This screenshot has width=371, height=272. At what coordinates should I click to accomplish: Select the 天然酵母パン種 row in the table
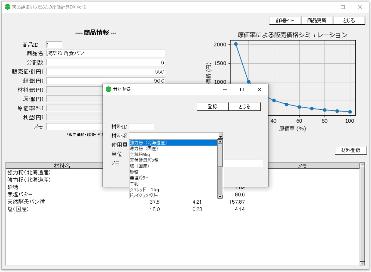click(x=26, y=202)
